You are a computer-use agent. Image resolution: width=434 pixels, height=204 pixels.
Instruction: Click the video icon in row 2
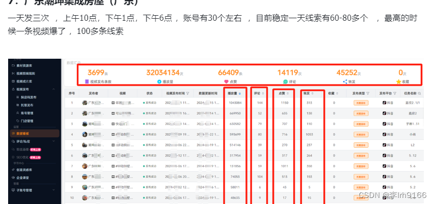click(x=113, y=113)
